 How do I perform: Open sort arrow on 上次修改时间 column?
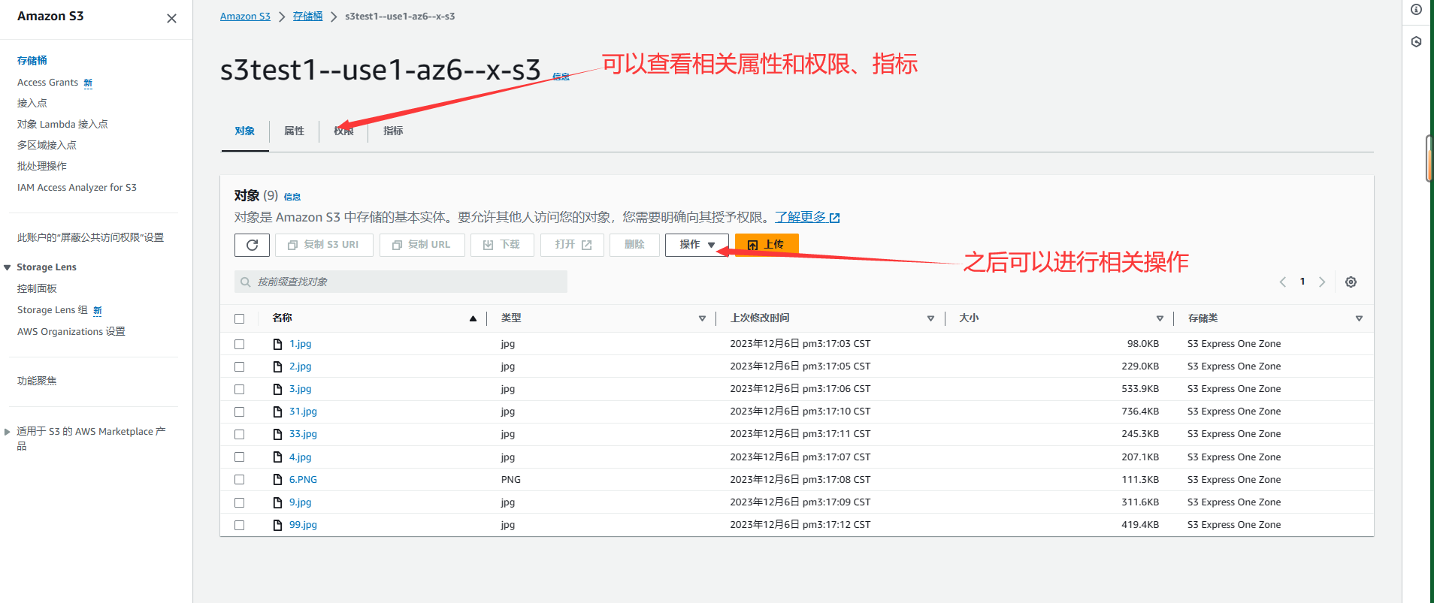(x=930, y=318)
